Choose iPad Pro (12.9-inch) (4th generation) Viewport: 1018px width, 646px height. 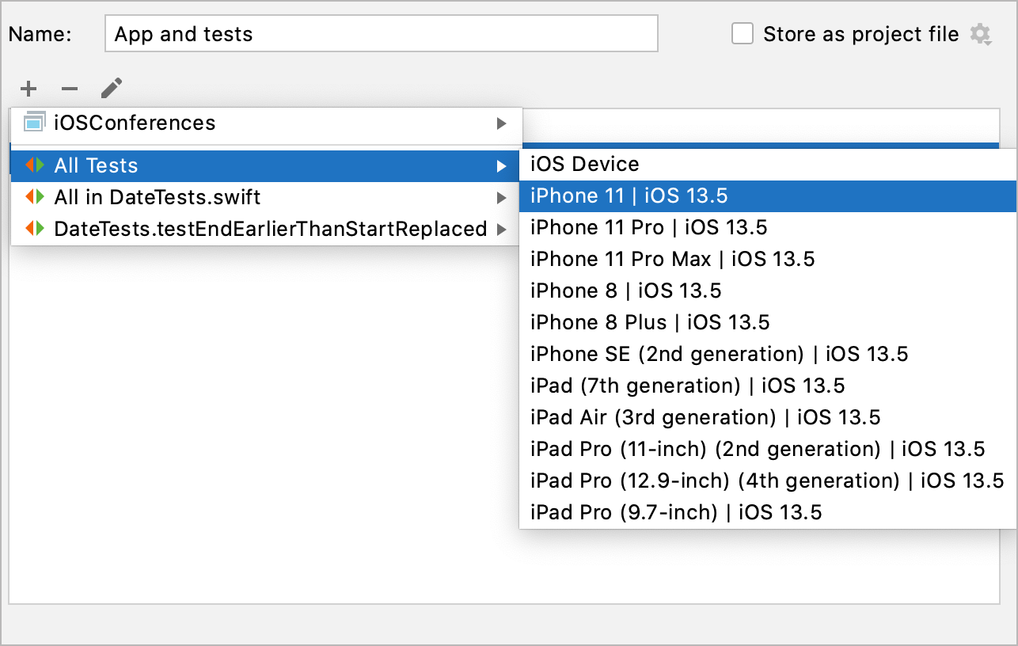tap(768, 481)
